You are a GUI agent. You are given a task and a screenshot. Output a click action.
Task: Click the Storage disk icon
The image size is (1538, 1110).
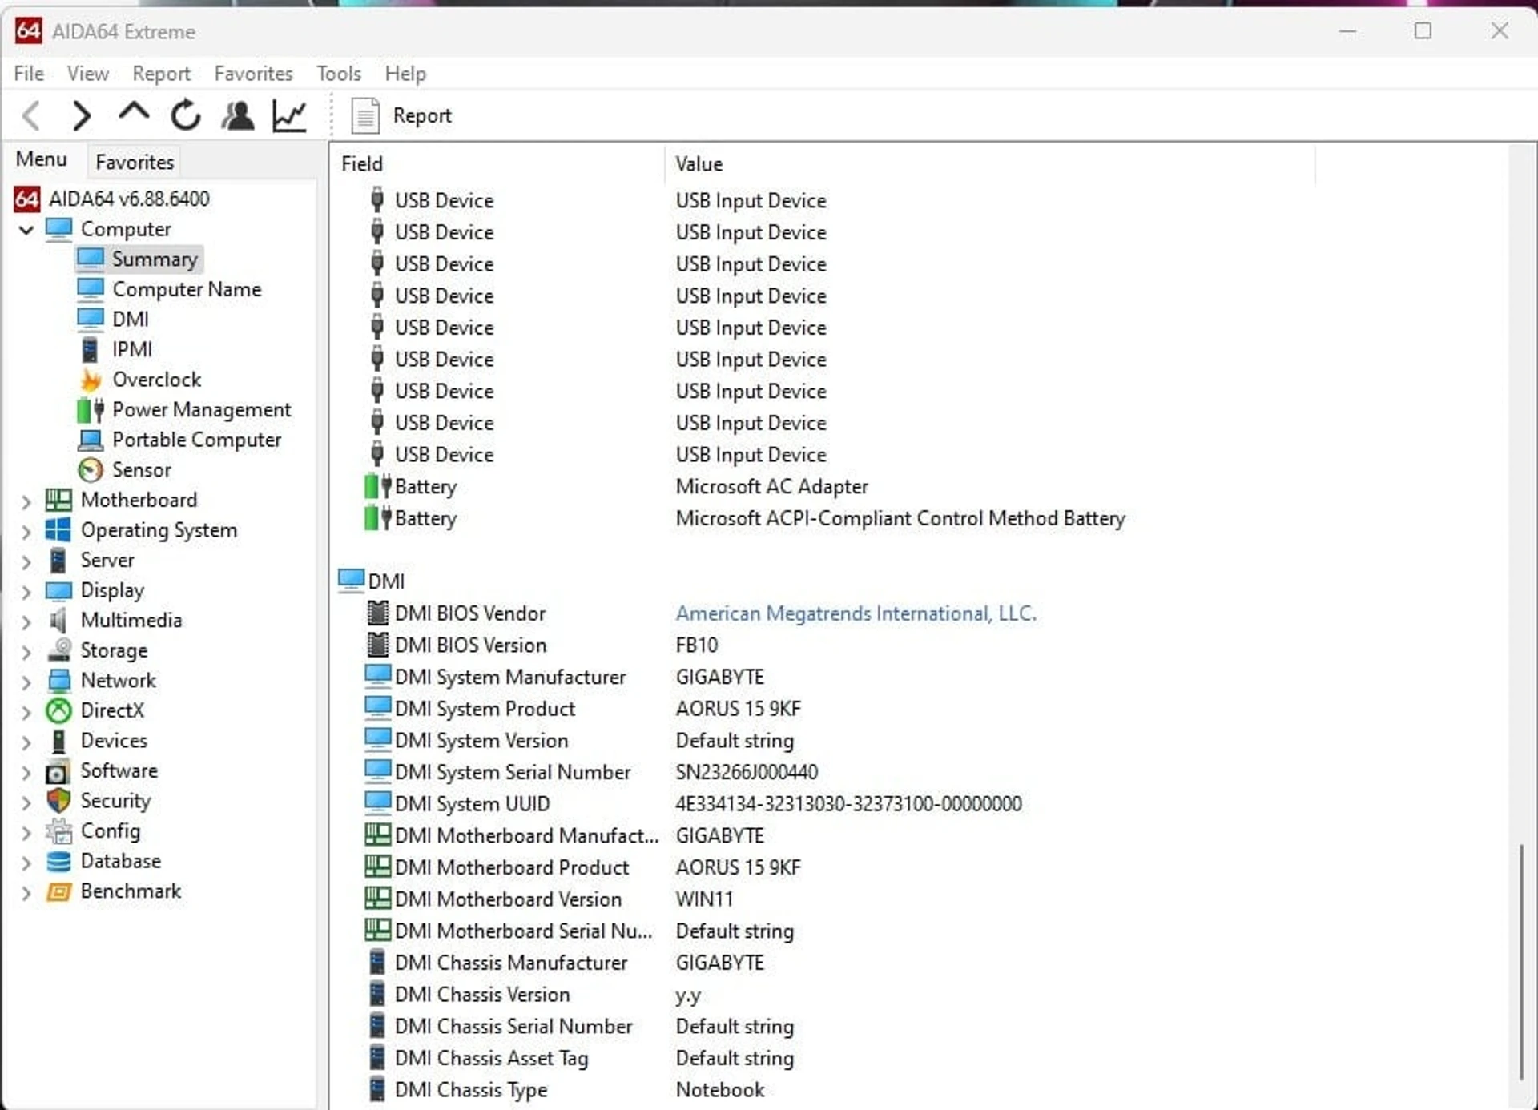tap(58, 650)
